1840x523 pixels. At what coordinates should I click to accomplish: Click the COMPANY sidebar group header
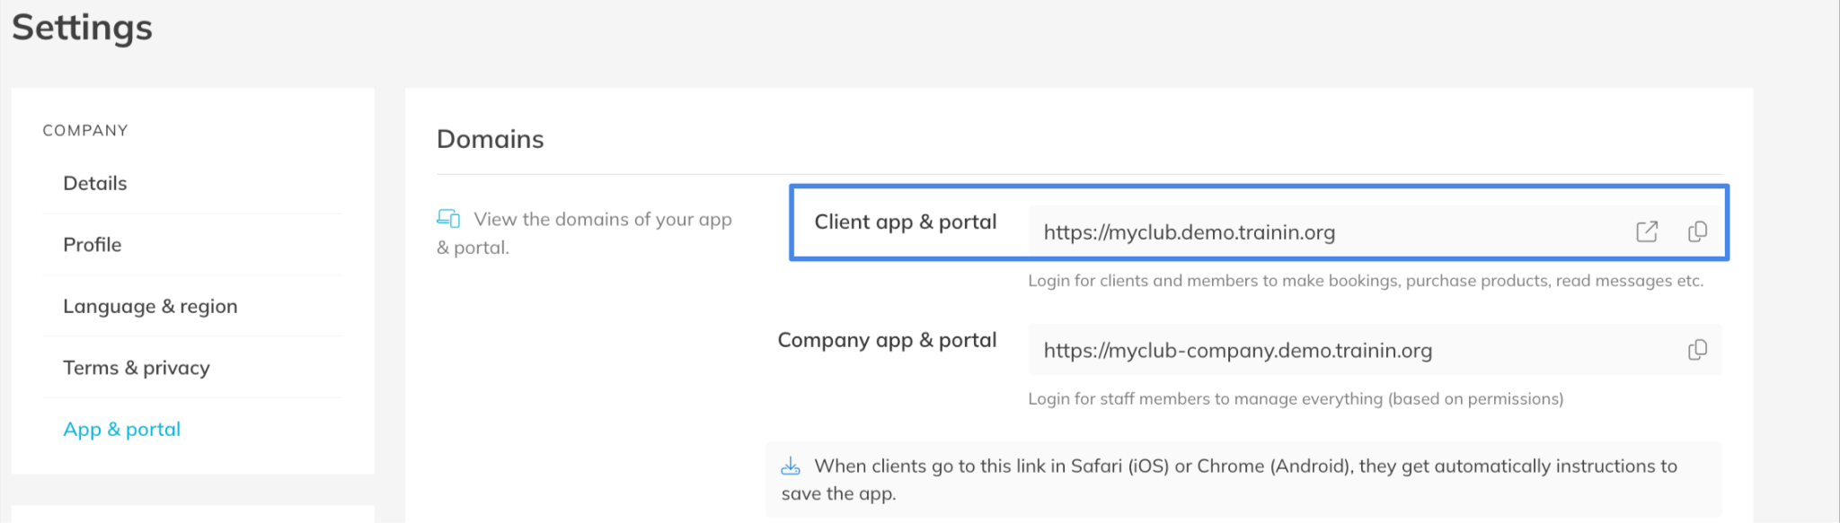pyautogui.click(x=85, y=130)
